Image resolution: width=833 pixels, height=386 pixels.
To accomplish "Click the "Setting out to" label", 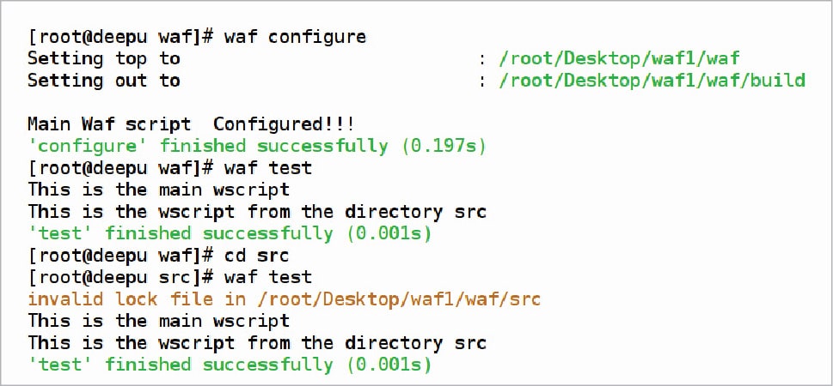I will tap(103, 81).
